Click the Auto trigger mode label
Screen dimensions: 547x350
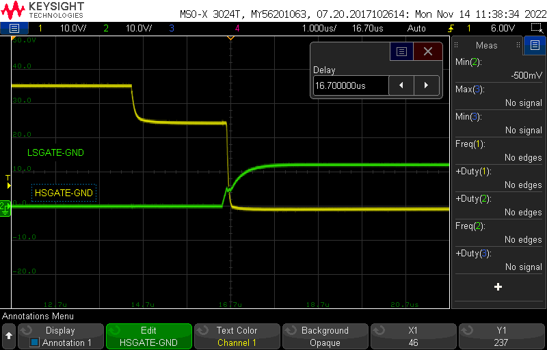(416, 28)
